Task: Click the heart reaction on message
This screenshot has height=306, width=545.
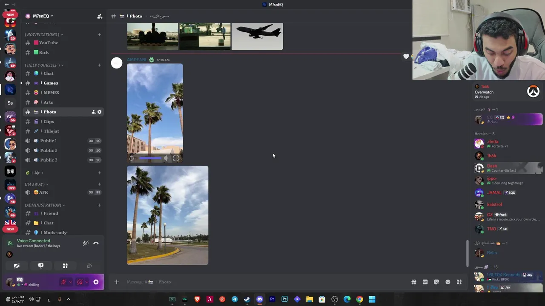Action: coord(406,56)
